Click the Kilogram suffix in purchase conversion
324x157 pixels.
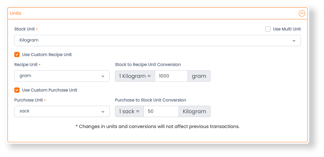tap(195, 111)
